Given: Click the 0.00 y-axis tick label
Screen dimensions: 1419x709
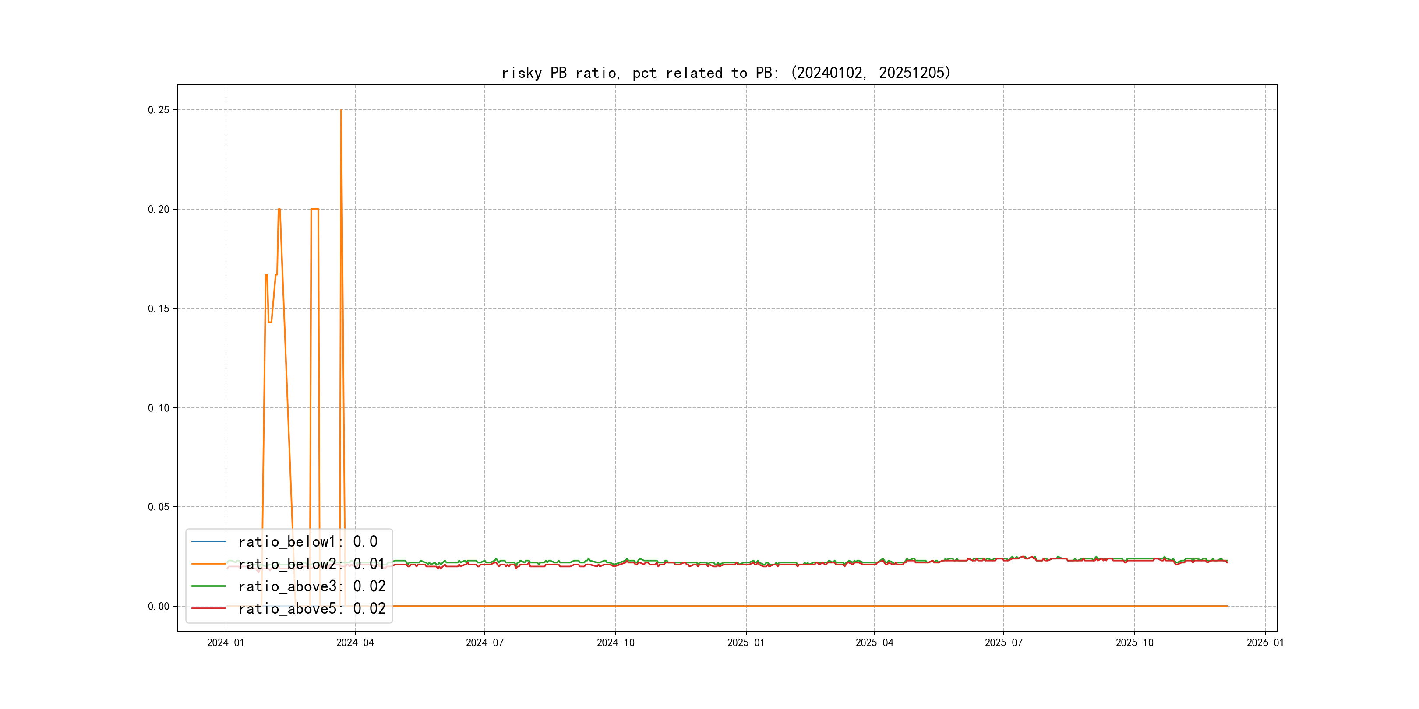Looking at the screenshot, I should [159, 606].
